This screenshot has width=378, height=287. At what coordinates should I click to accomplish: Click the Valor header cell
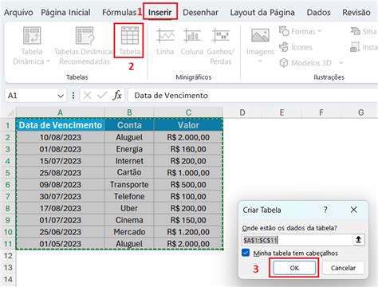click(x=188, y=125)
